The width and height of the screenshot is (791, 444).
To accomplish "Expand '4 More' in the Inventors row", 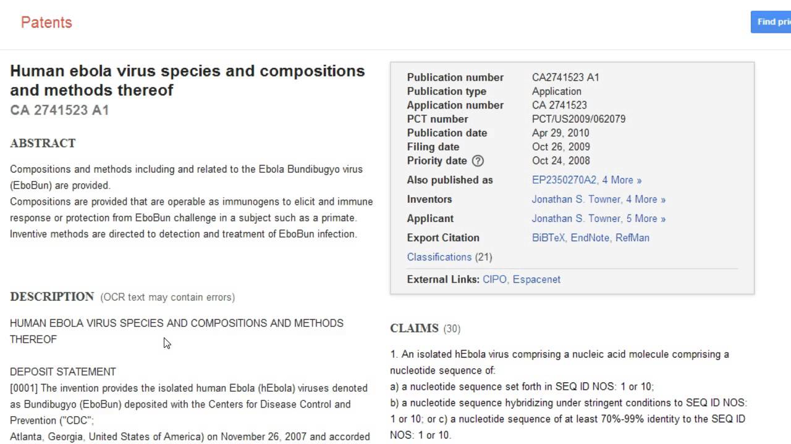I will 646,199.
